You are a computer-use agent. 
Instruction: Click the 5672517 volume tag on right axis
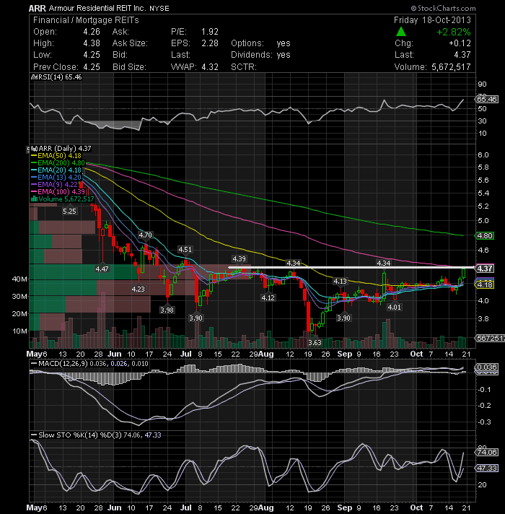490,339
